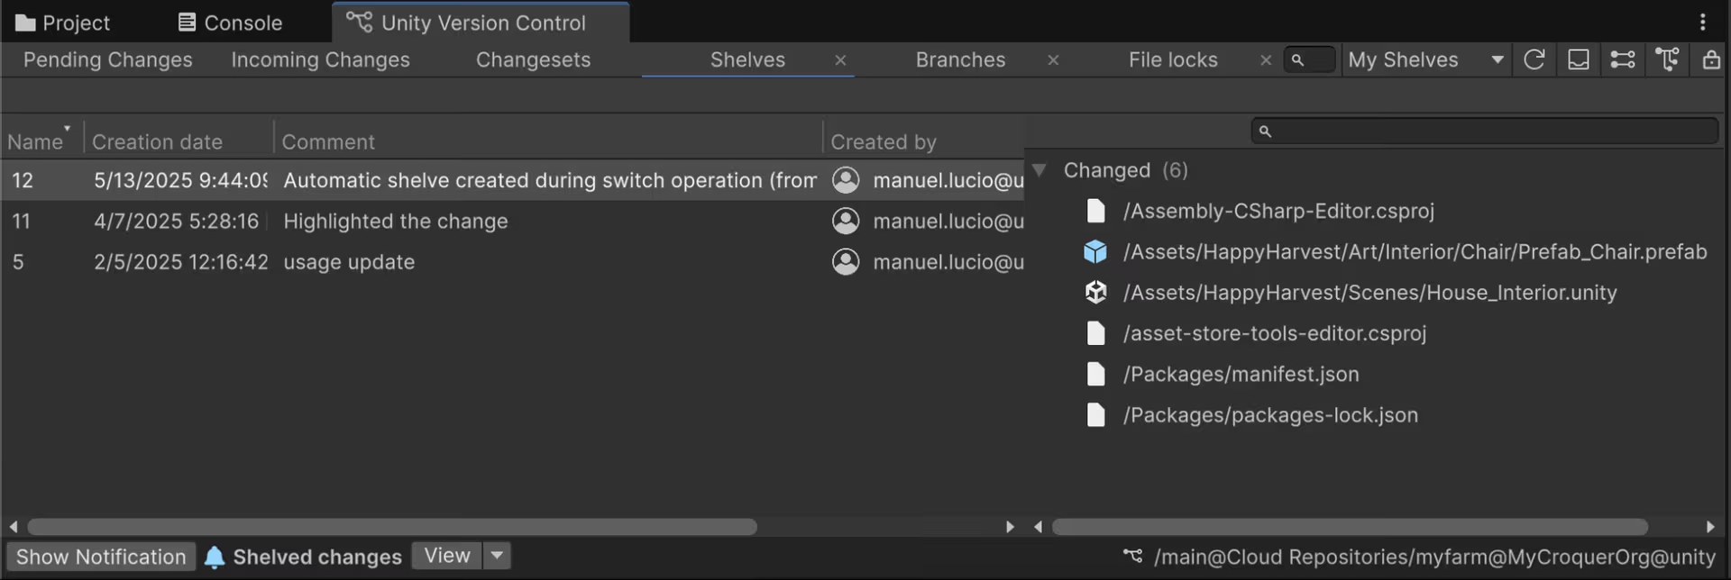Open the Changesets tab
This screenshot has height=580, width=1731.
(533, 59)
